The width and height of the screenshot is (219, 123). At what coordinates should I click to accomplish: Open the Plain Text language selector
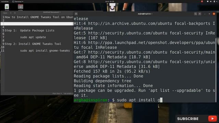pyautogui.click(x=57, y=93)
